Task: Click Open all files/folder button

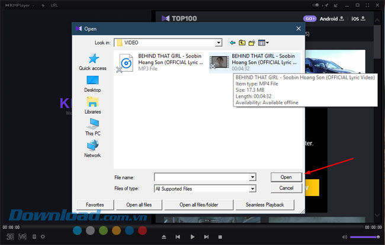Action: (x=198, y=205)
